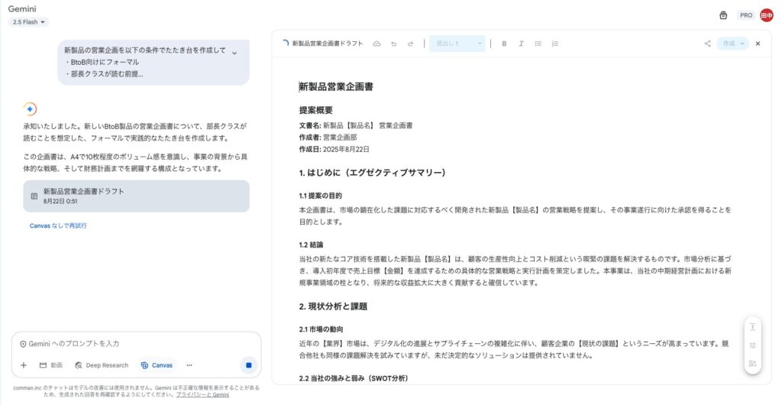Click the change-length icon in the floating toolbar
This screenshot has height=405, width=782.
click(x=752, y=327)
